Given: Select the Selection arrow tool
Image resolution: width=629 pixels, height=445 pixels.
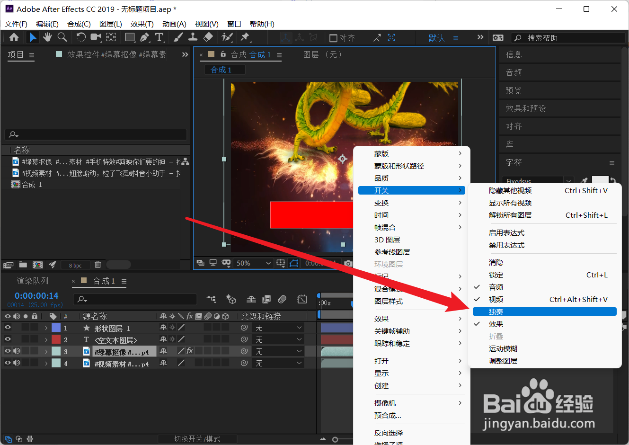Looking at the screenshot, I should 33,37.
